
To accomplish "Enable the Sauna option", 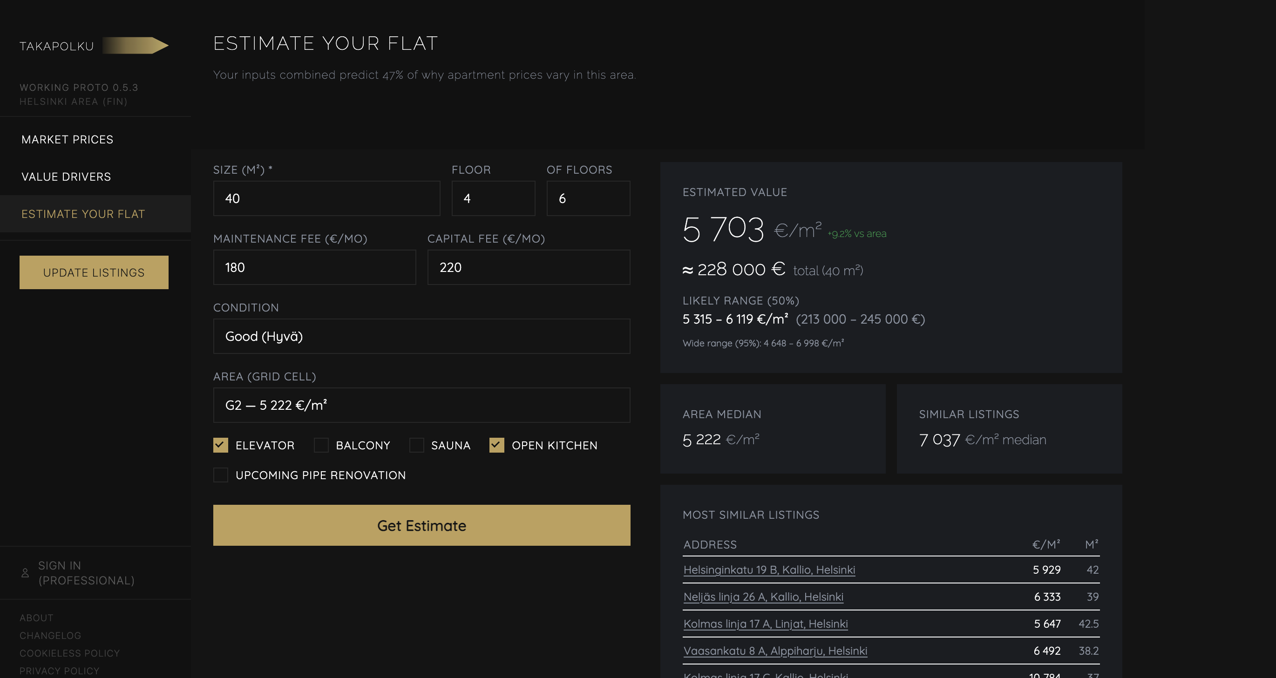I will tap(418, 445).
